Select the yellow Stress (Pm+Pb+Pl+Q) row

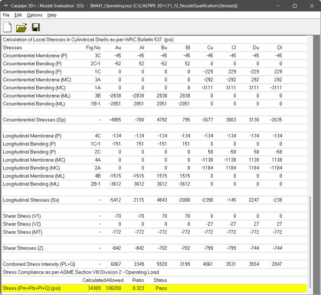coord(31,288)
